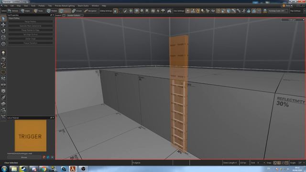The height and width of the screenshot is (172, 306).
Task: Open Google Chrome from the taskbar
Action: [44, 169]
